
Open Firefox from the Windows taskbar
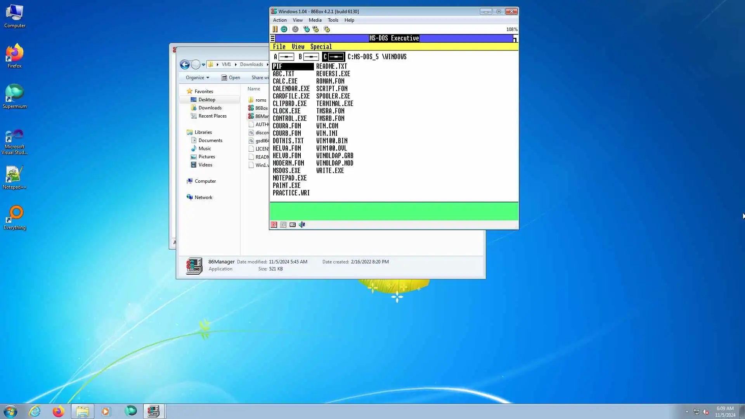tap(59, 411)
